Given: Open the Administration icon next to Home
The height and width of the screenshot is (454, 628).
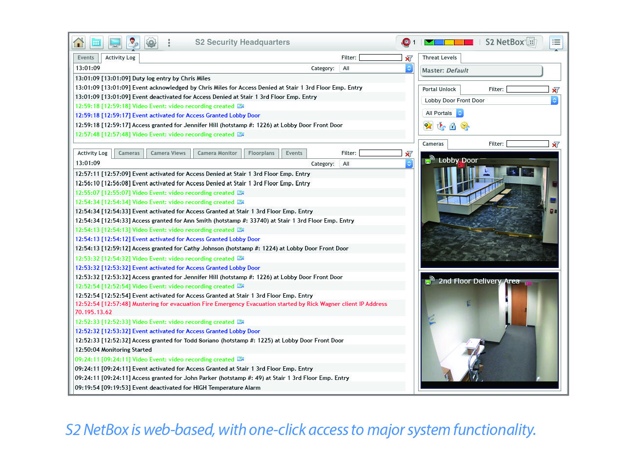Looking at the screenshot, I should pos(97,42).
